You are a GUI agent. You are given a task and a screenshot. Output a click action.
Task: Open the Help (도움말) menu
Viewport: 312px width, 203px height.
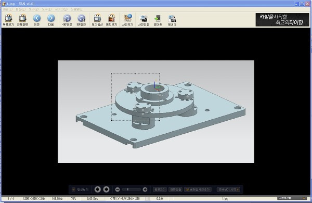tap(77, 9)
